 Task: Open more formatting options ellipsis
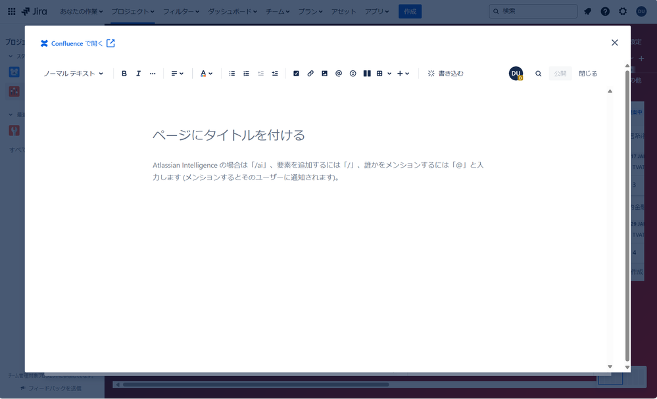click(153, 73)
